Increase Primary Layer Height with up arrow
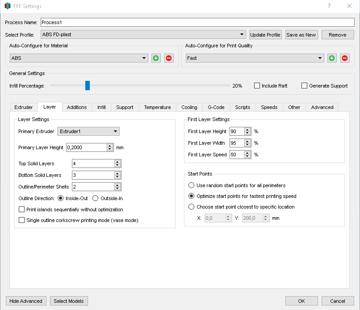 click(110, 146)
